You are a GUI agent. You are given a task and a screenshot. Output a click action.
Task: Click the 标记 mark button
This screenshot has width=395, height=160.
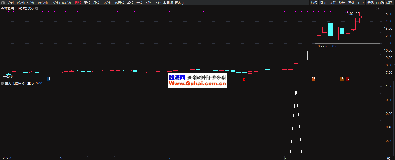[370, 3]
